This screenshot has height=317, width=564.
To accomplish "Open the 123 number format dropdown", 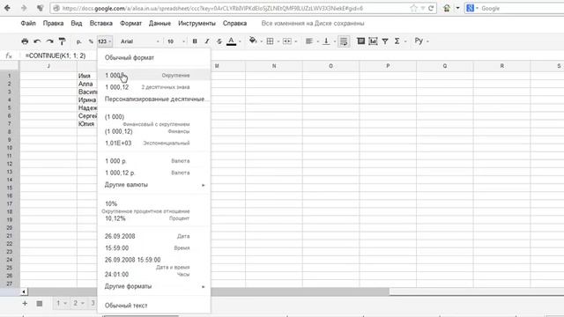I will [105, 41].
